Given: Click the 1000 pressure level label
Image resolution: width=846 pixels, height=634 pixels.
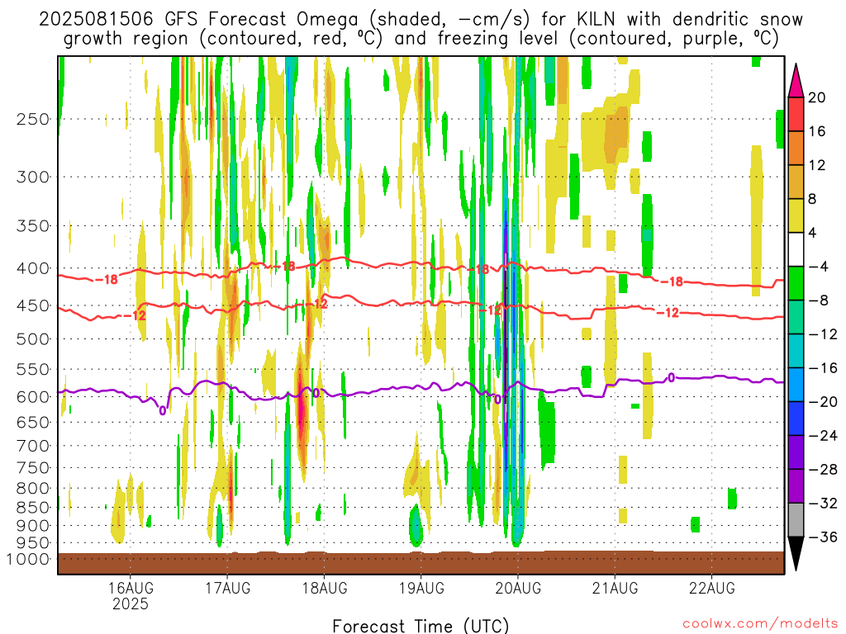Looking at the screenshot, I should tap(28, 560).
